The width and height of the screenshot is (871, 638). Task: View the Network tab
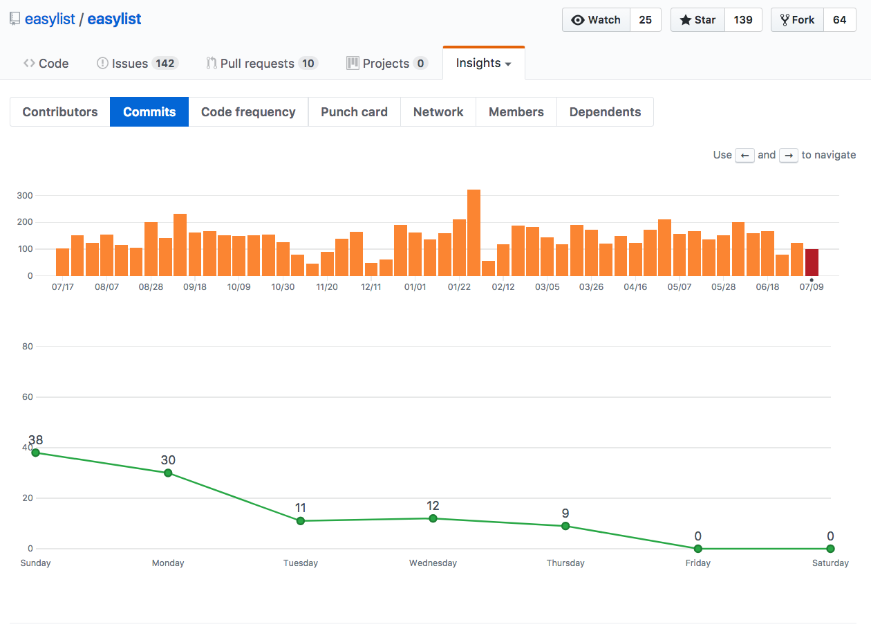click(438, 112)
